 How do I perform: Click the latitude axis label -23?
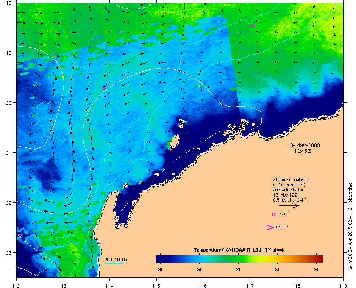pos(8,252)
